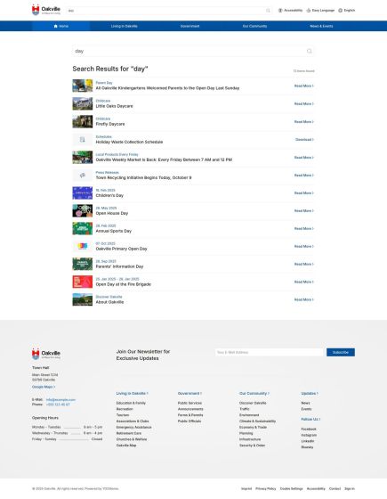387x499 pixels.
Task: Open the Living in Oakville menu
Action: click(x=125, y=26)
